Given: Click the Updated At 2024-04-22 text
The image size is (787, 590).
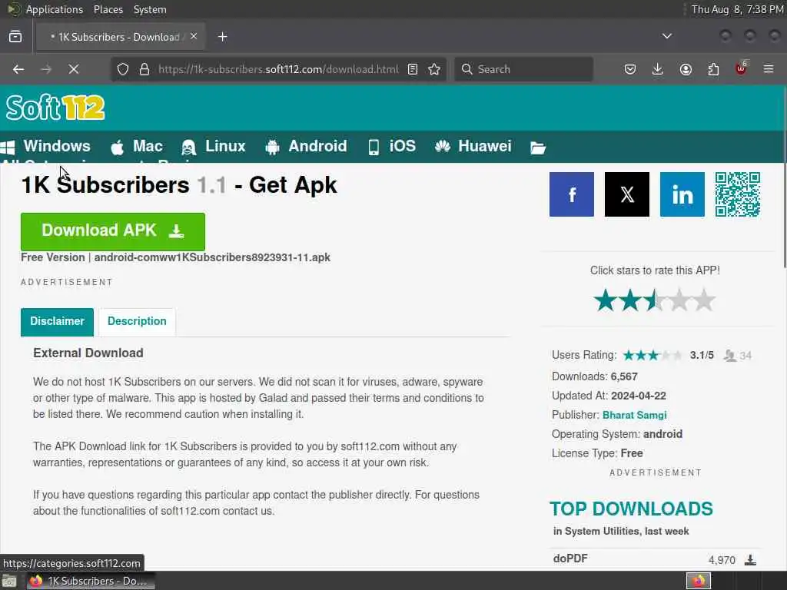Looking at the screenshot, I should 609,396.
